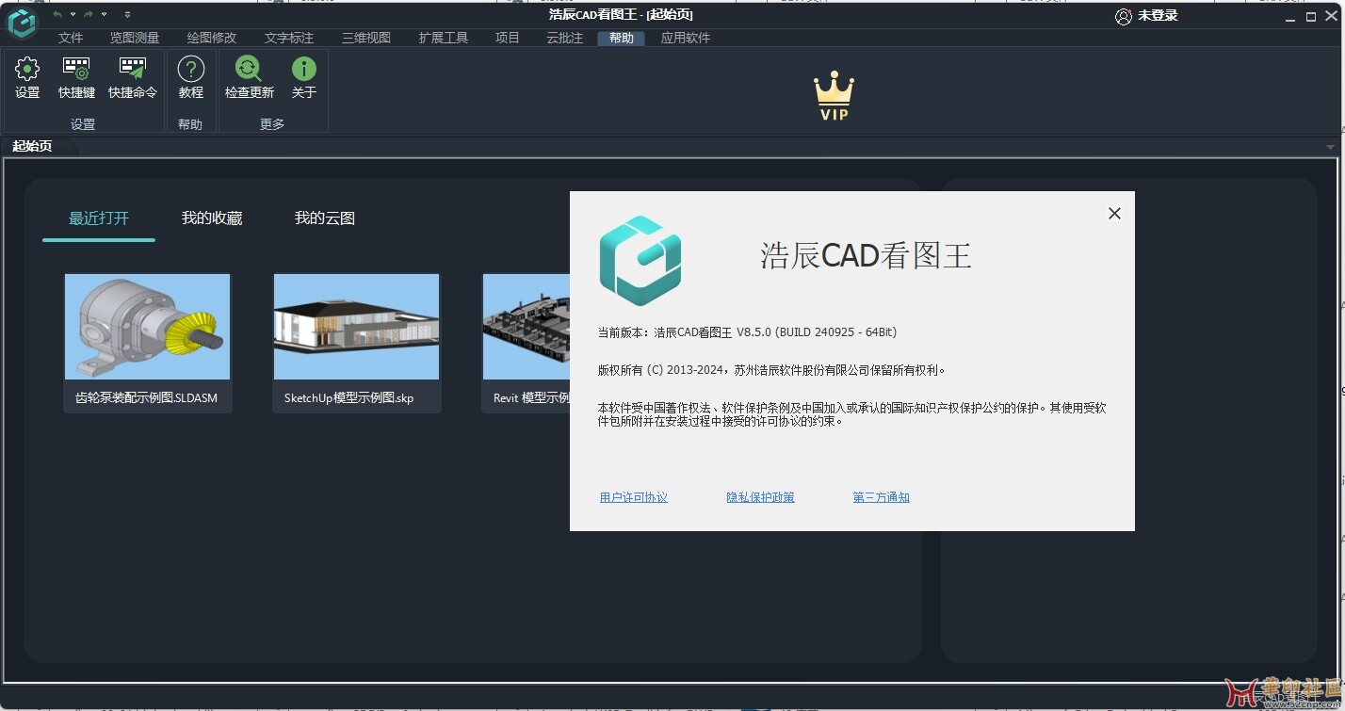This screenshot has width=1345, height=711.
Task: Switch to the 览图测量 ribbon tab
Action: point(135,38)
